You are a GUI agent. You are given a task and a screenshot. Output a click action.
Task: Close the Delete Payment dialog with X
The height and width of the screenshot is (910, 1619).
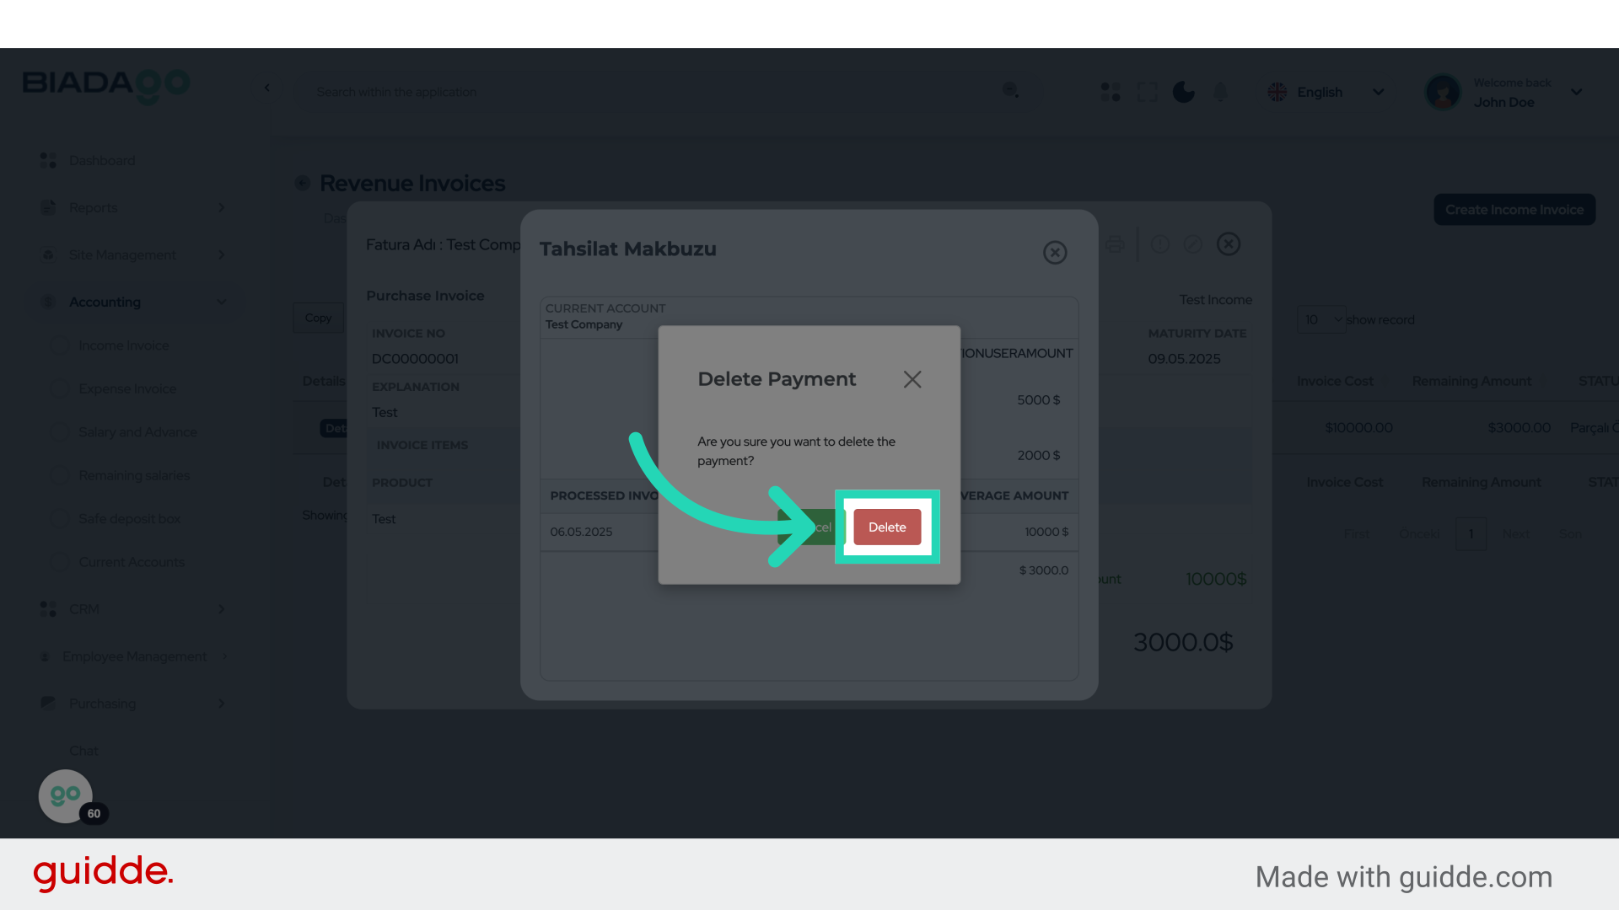click(x=912, y=379)
